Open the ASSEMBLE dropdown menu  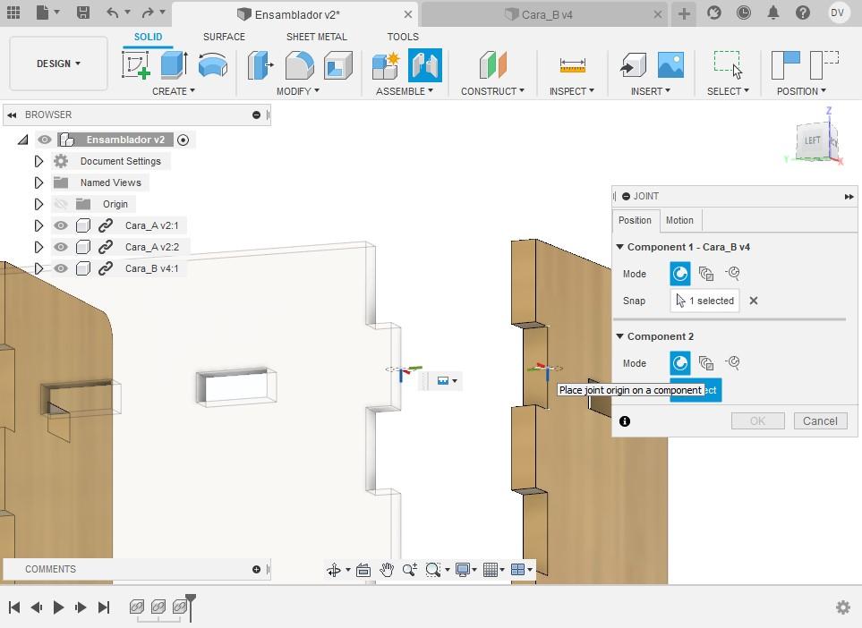coord(405,91)
